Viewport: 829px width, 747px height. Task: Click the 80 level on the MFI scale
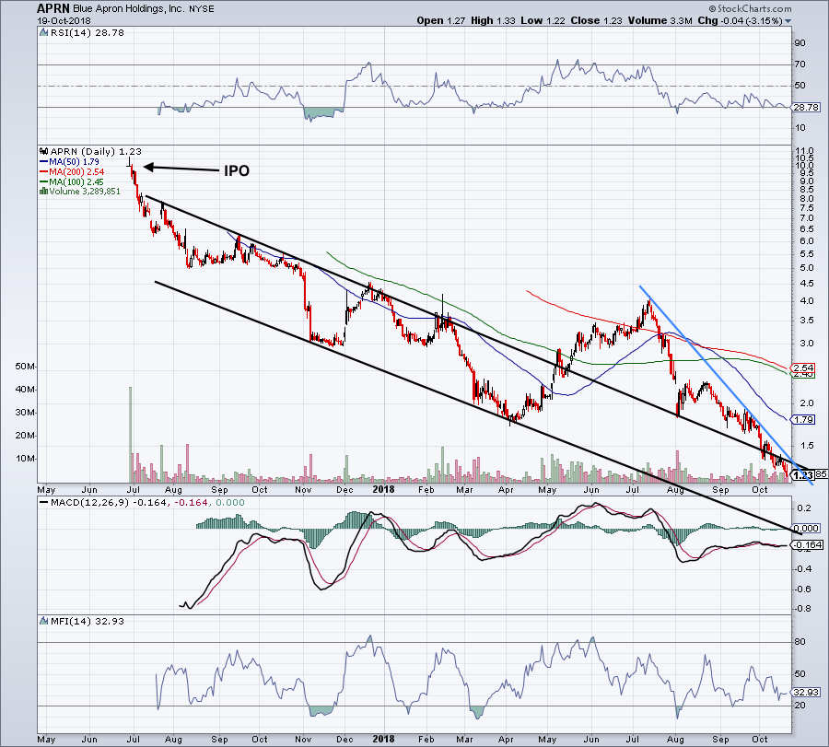(800, 642)
